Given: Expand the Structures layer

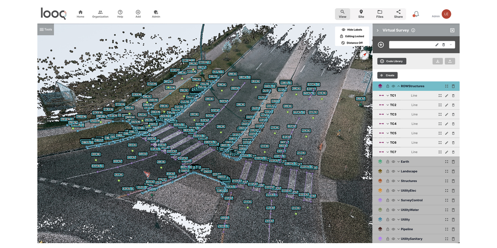Looking at the screenshot, I should [398, 181].
